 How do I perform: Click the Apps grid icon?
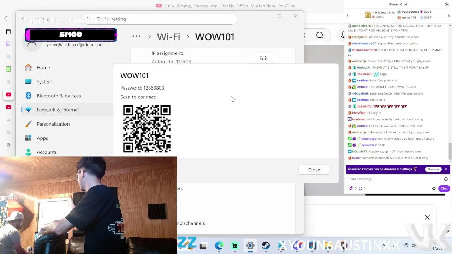[28, 138]
